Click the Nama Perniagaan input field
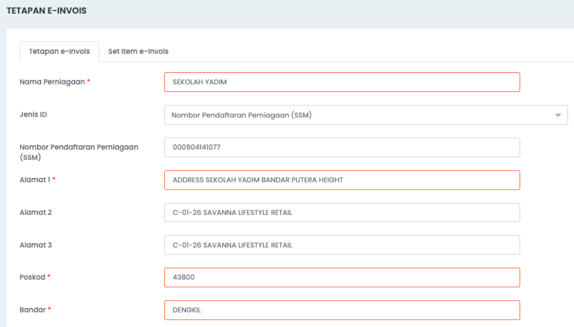Viewport: 574px width, 327px height. pos(342,82)
